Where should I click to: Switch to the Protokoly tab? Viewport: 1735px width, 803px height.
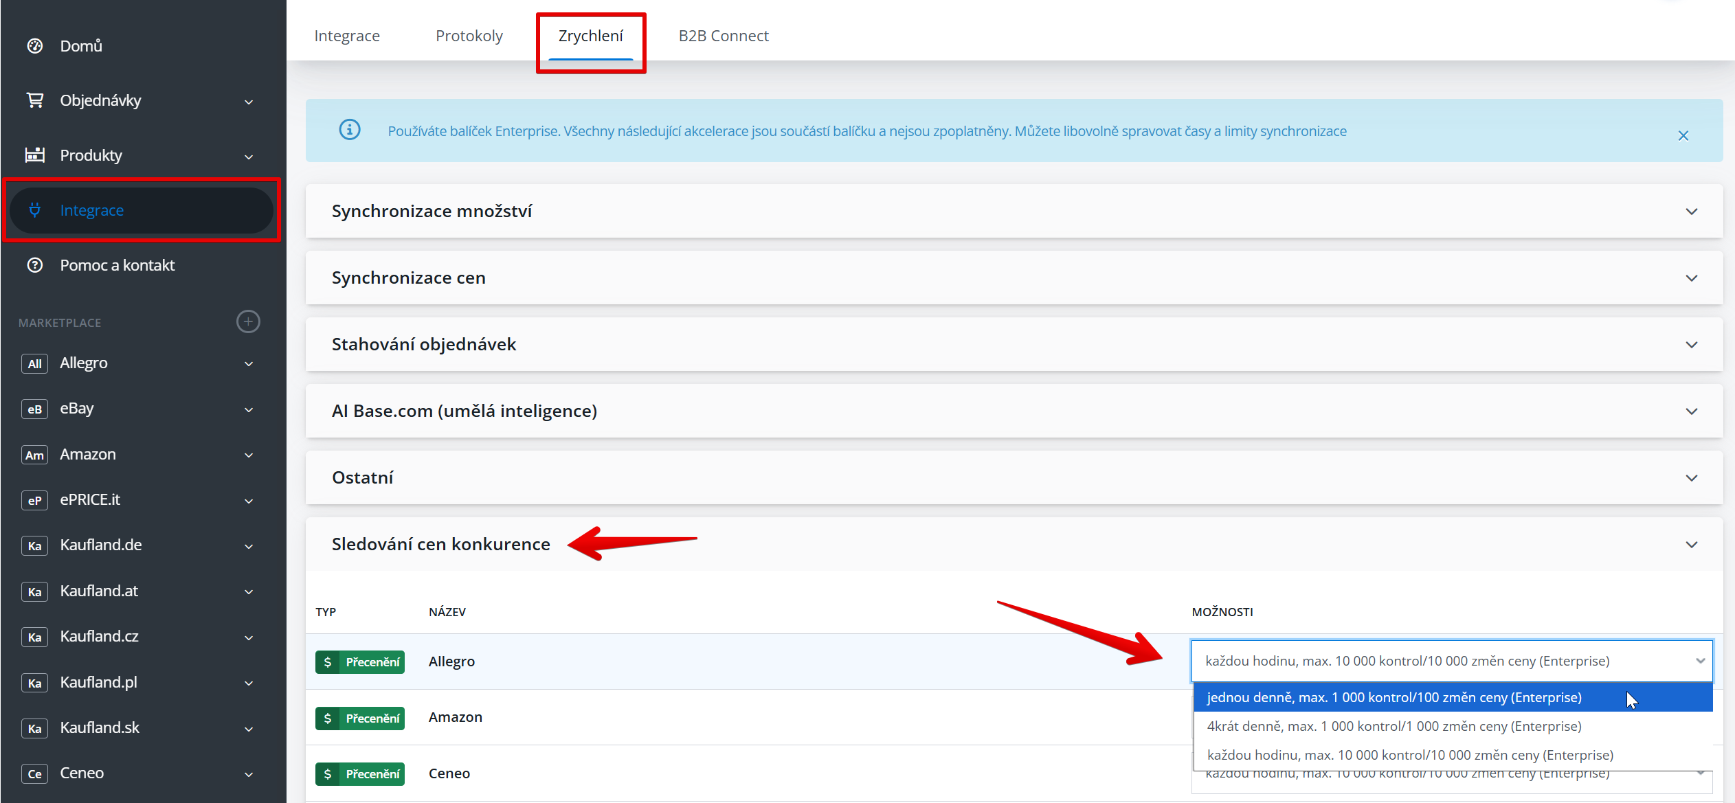tap(469, 36)
